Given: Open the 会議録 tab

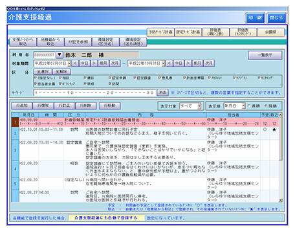Looking at the screenshot, I should [x=270, y=32].
